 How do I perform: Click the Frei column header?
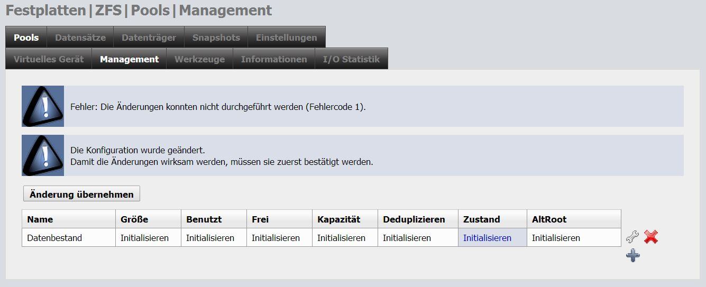[279, 219]
